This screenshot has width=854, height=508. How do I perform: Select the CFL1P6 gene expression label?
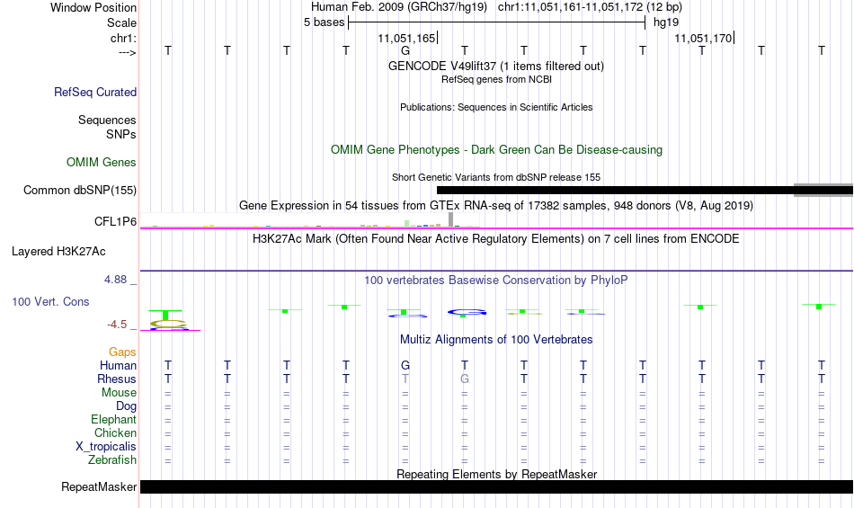[x=115, y=221]
